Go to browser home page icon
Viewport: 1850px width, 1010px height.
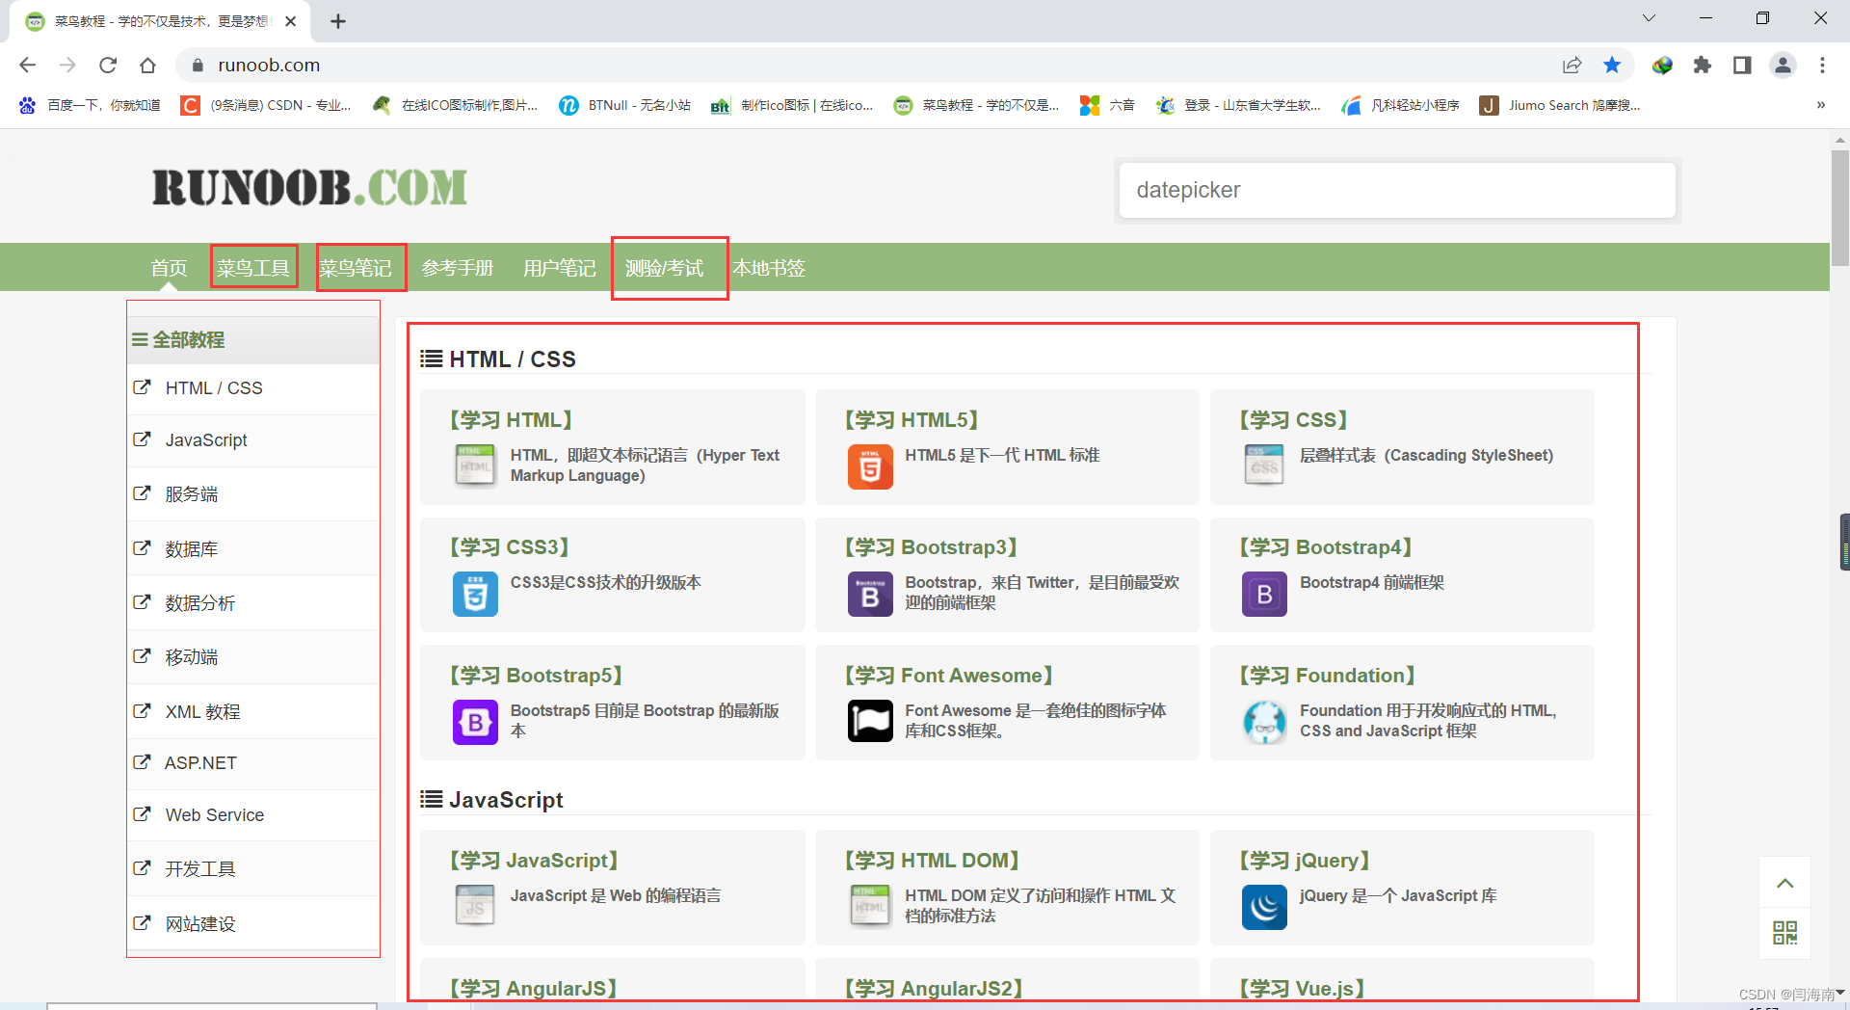(x=147, y=65)
